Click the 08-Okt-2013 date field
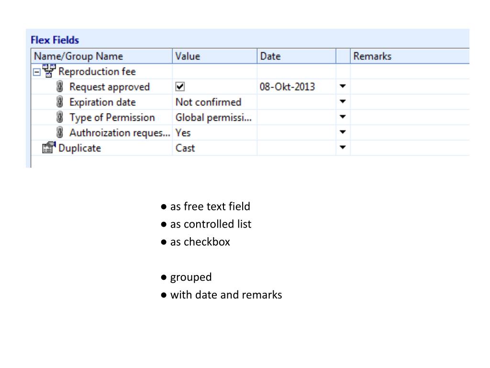The image size is (490, 368). pyautogui.click(x=288, y=87)
